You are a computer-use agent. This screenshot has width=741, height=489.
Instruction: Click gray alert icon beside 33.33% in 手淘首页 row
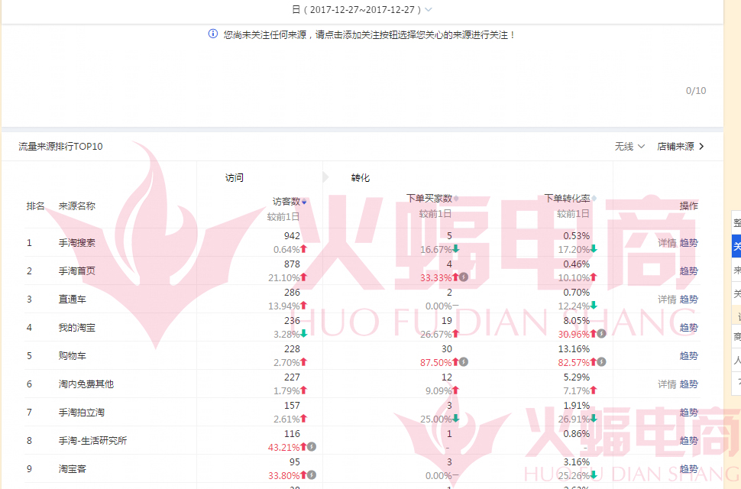tap(464, 277)
